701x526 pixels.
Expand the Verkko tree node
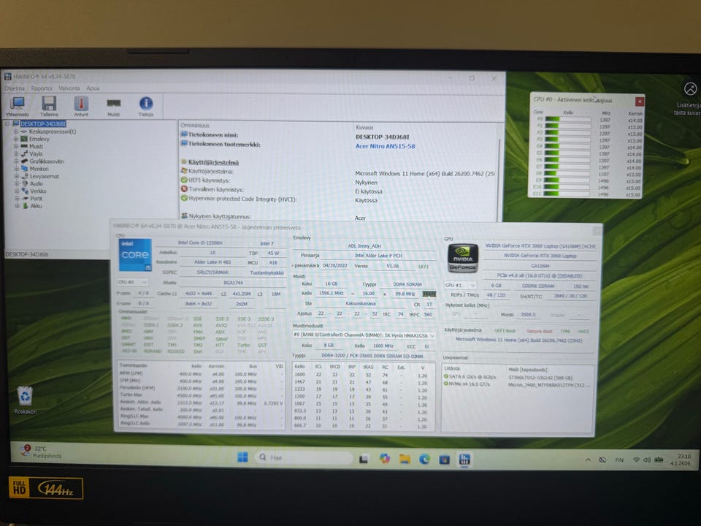[x=17, y=191]
